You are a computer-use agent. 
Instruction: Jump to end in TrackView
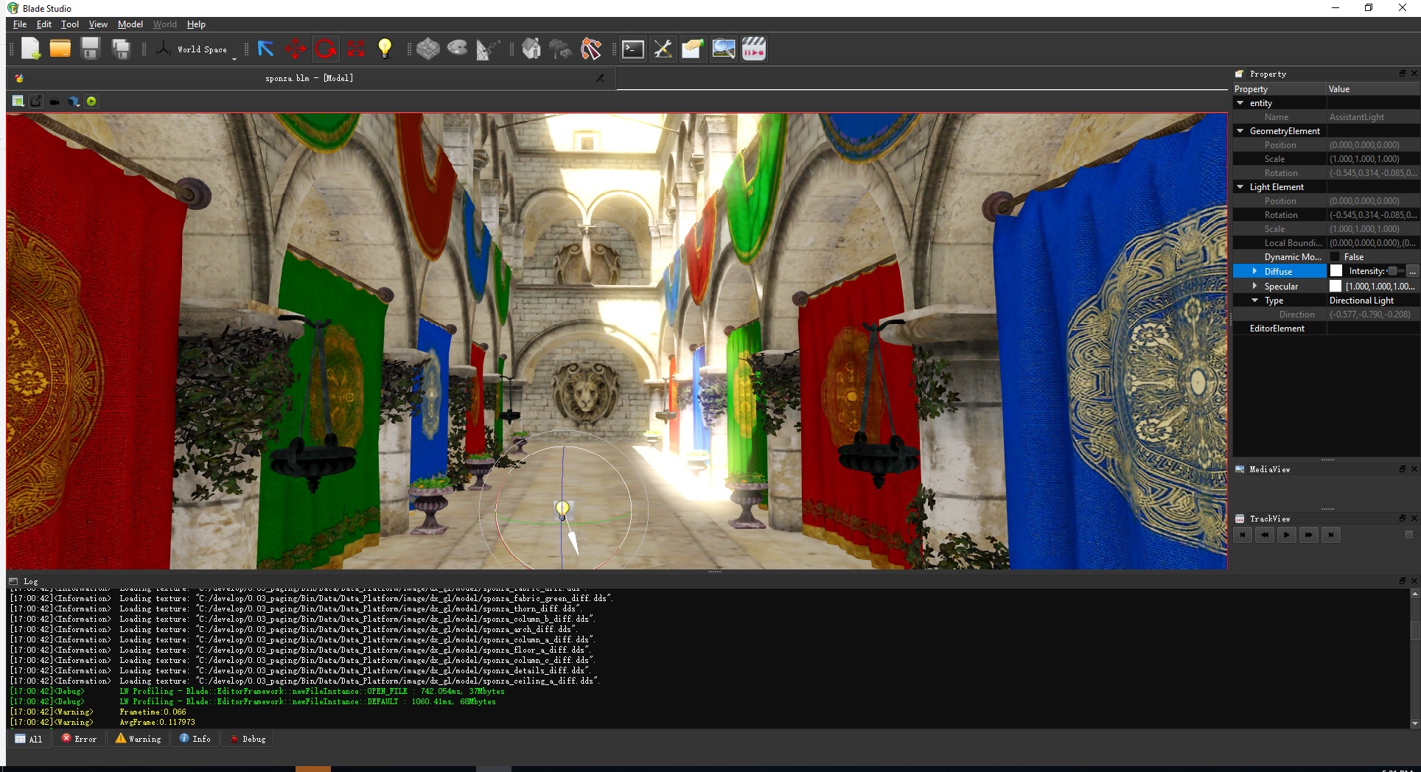(1331, 535)
